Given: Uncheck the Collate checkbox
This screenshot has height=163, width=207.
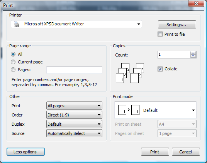Looking at the screenshot, I should [x=160, y=69].
